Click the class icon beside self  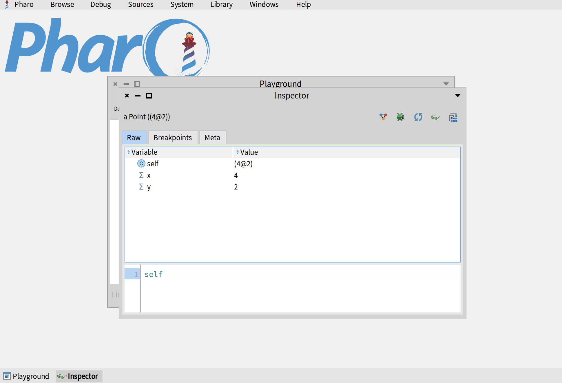click(x=141, y=164)
